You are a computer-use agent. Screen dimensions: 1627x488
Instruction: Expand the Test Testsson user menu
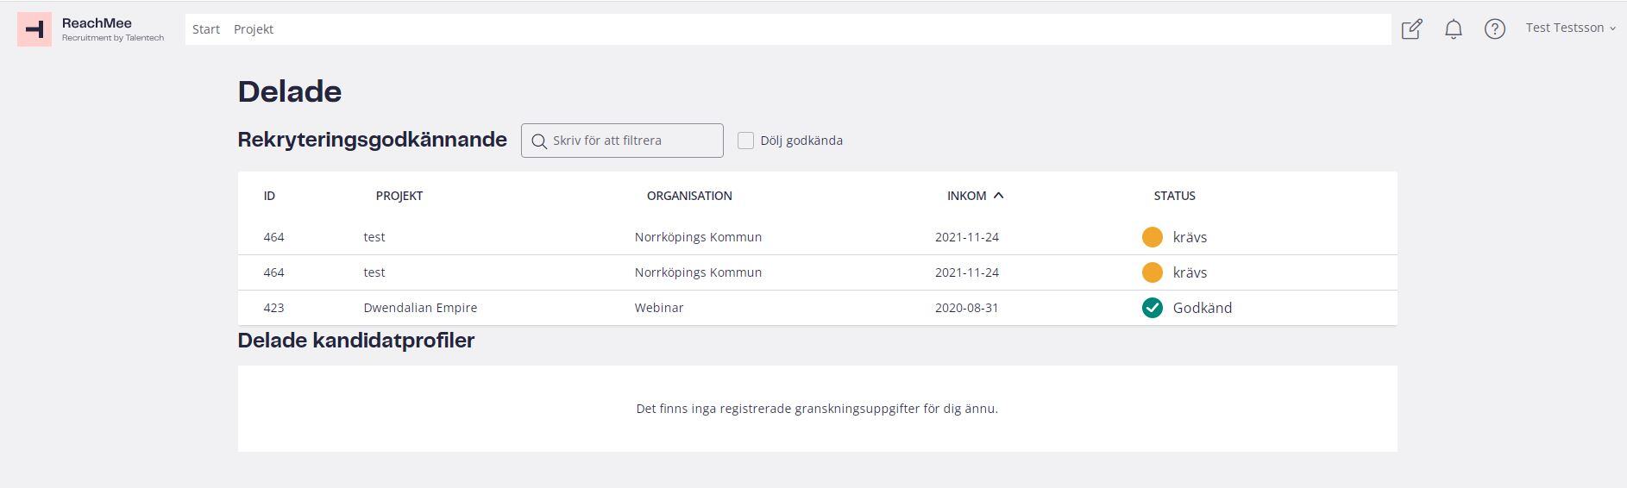pos(1570,28)
